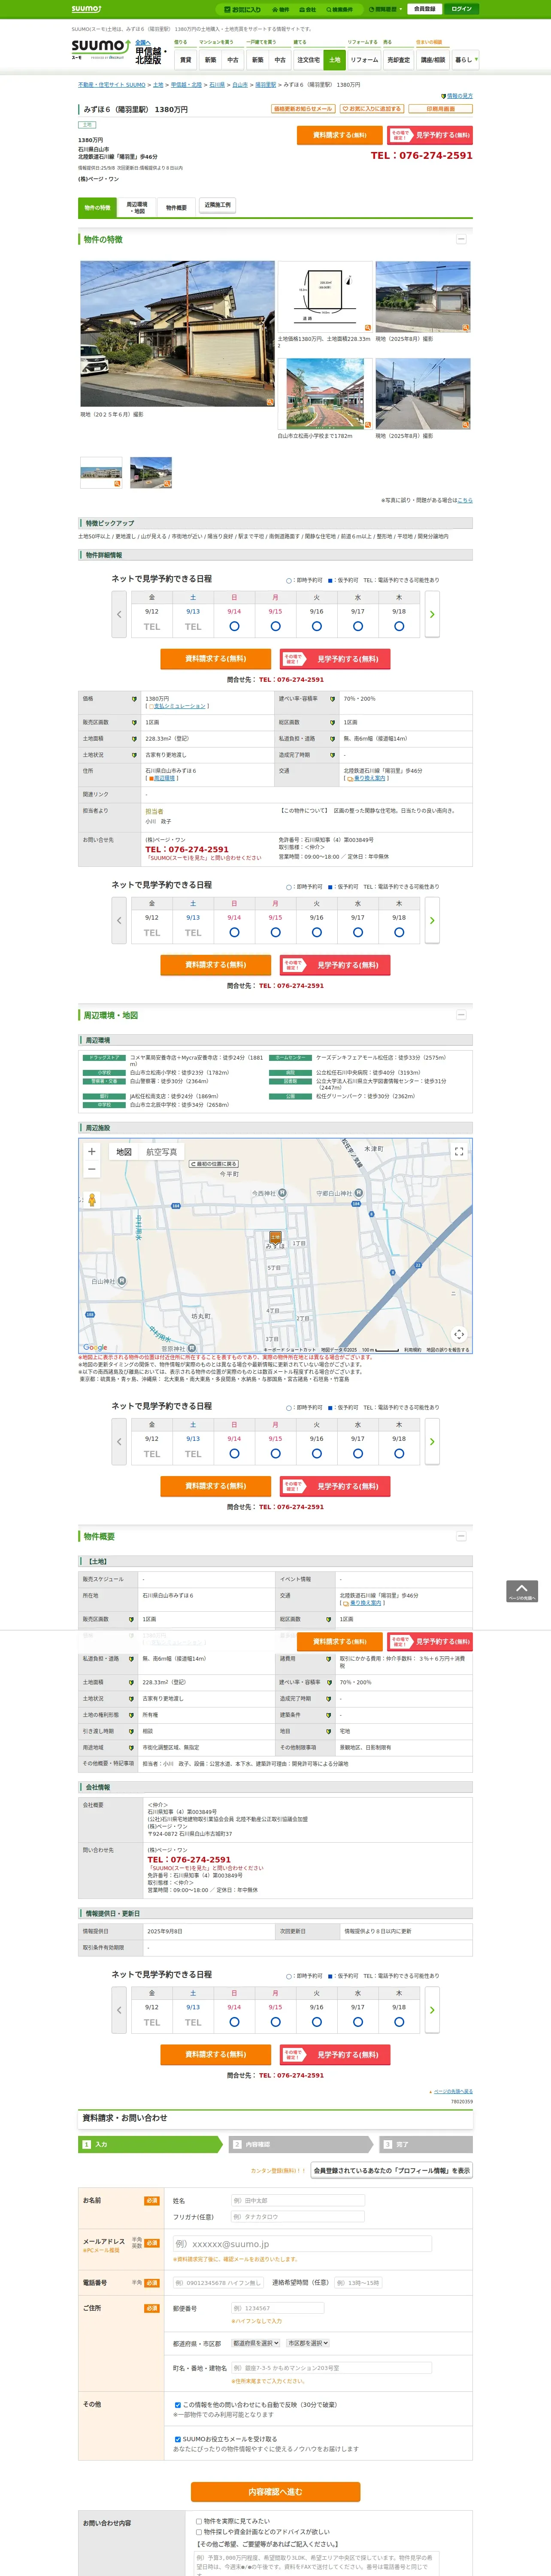This screenshot has height=2576, width=551.
Task: Collapse the 物件概要 section header
Action: [x=460, y=1536]
